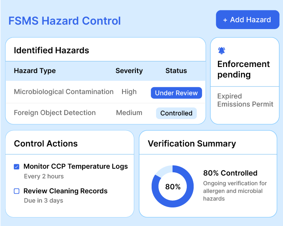Uncheck Monitor CCP Temperature Logs checkbox
The image size is (283, 226).
point(17,166)
